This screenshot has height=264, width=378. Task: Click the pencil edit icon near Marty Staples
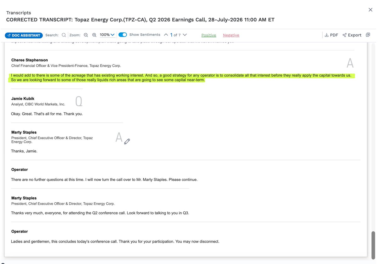coord(127,141)
